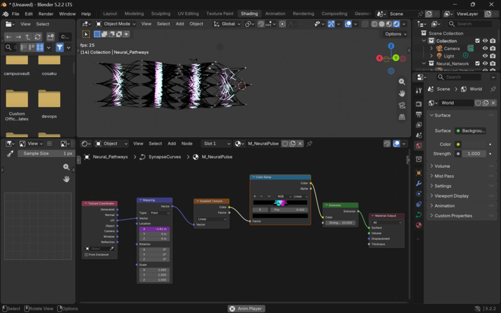Go to parent directory in file browser
The height and width of the screenshot is (313, 501).
[28, 37]
